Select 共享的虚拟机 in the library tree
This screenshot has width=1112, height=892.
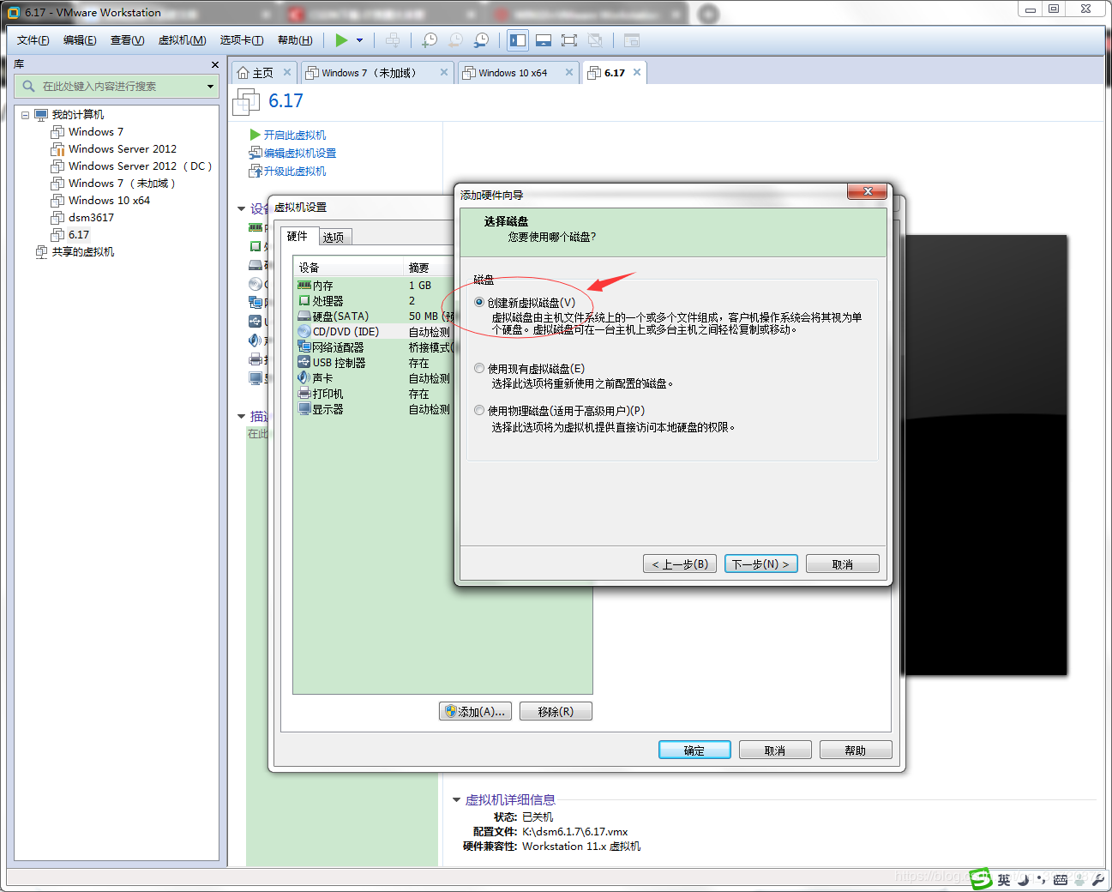click(75, 252)
